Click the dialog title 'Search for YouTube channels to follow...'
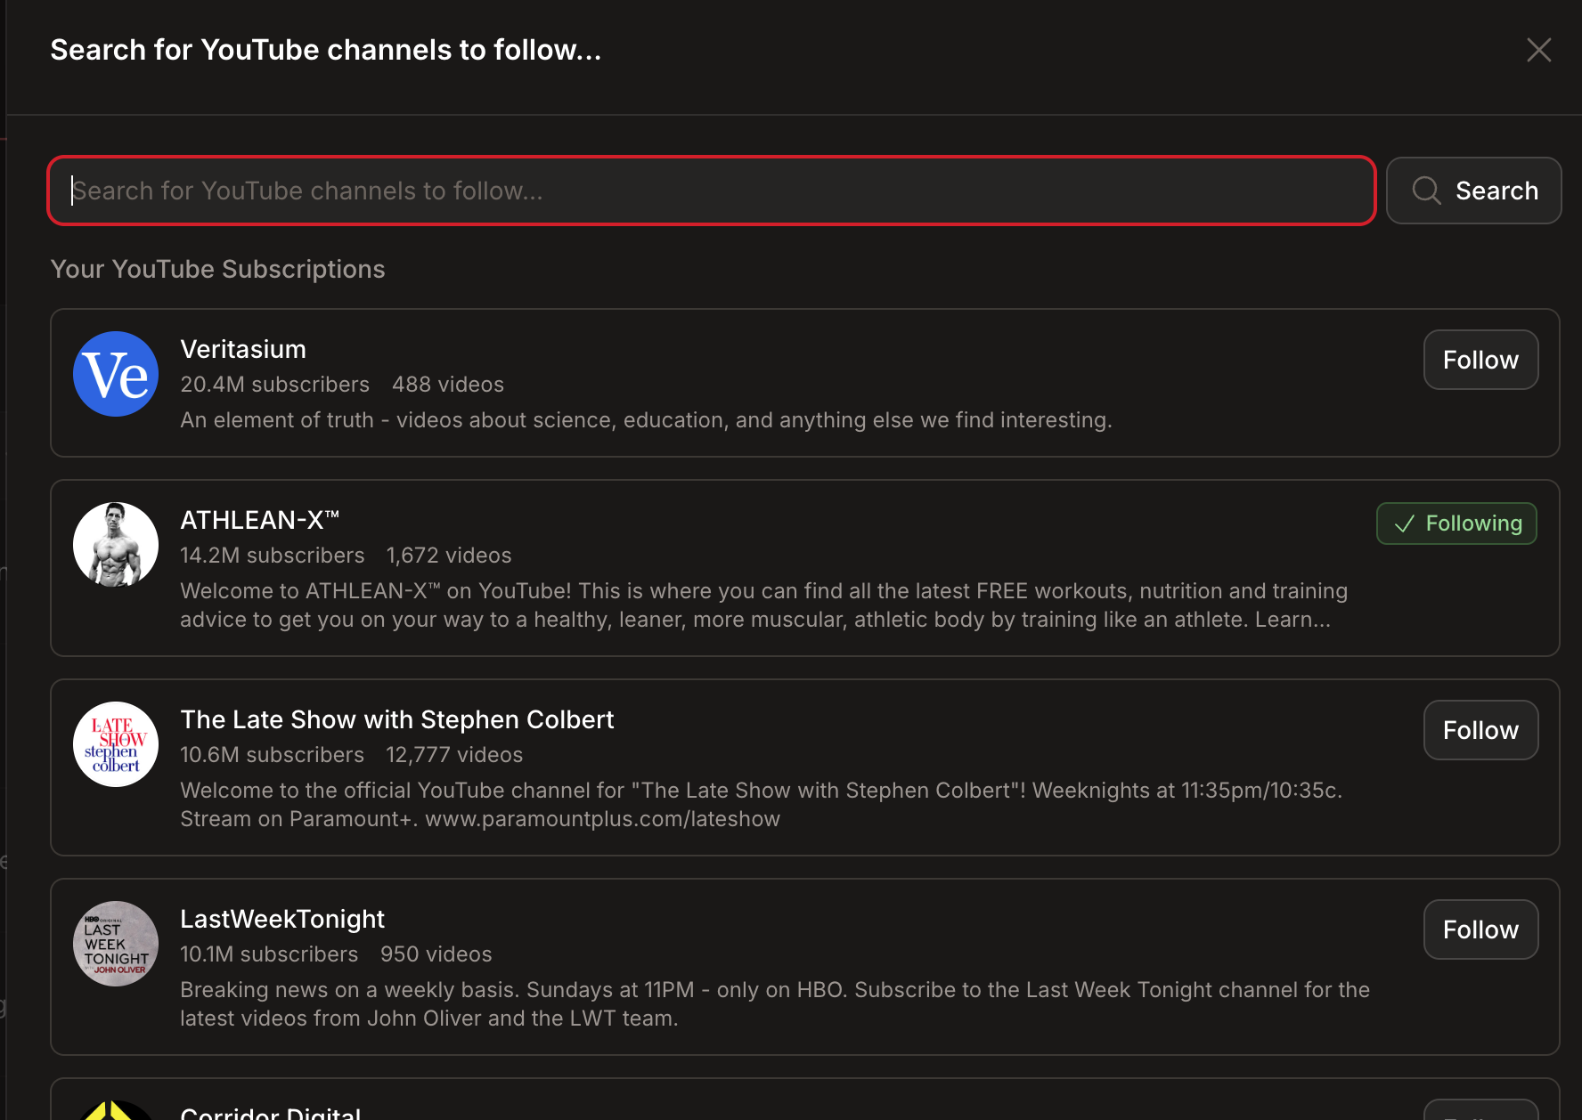This screenshot has width=1582, height=1120. tap(326, 50)
